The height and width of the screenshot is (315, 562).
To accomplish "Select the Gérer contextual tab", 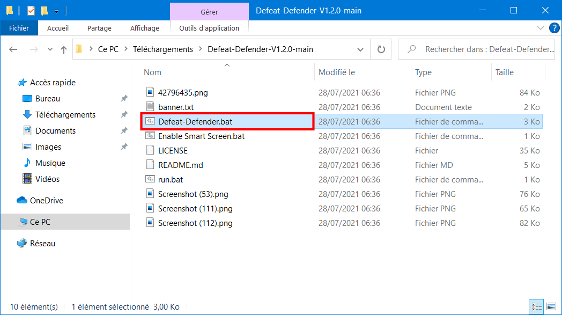I will coord(209,12).
